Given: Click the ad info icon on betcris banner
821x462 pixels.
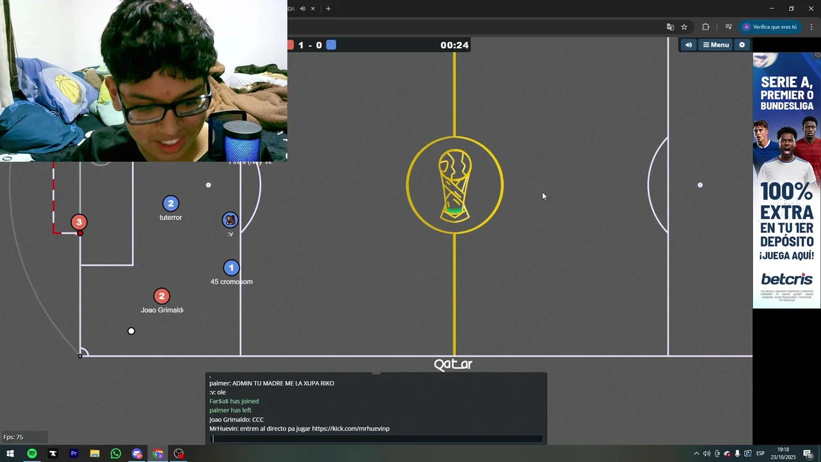Looking at the screenshot, I should tap(818, 55).
